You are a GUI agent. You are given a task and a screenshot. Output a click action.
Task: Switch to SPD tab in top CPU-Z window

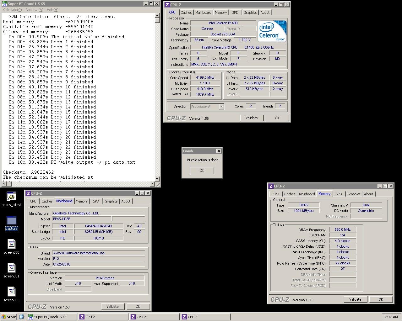235,13
